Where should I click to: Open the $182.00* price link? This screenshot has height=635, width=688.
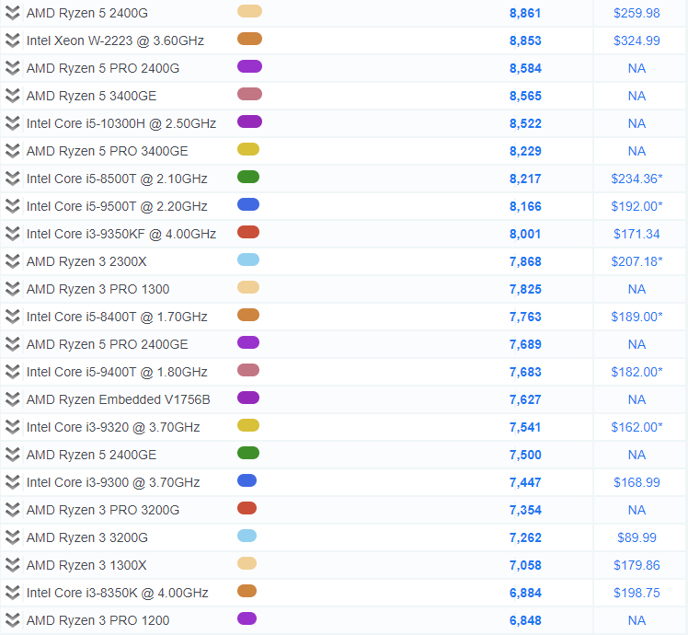(x=636, y=372)
